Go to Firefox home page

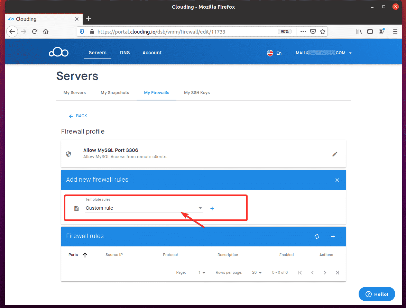click(46, 31)
